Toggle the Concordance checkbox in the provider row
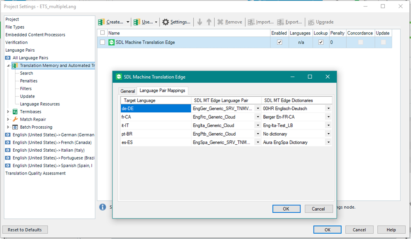Screen dimensions: 411x239 pyautogui.click(x=361, y=42)
